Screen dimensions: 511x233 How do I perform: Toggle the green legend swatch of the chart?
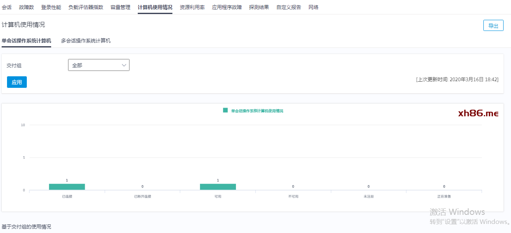click(225, 111)
